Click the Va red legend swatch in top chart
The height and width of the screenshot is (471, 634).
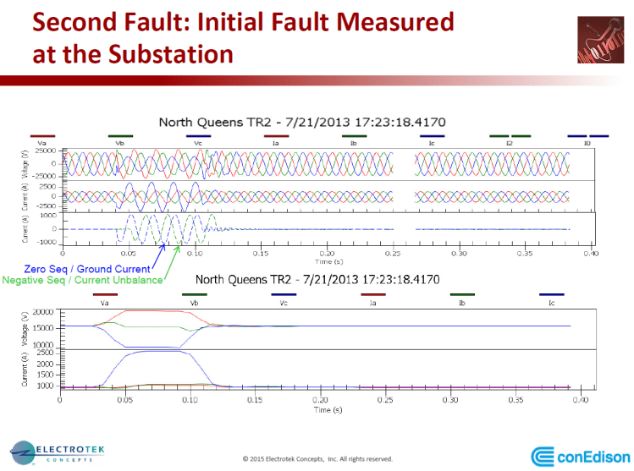pos(42,136)
